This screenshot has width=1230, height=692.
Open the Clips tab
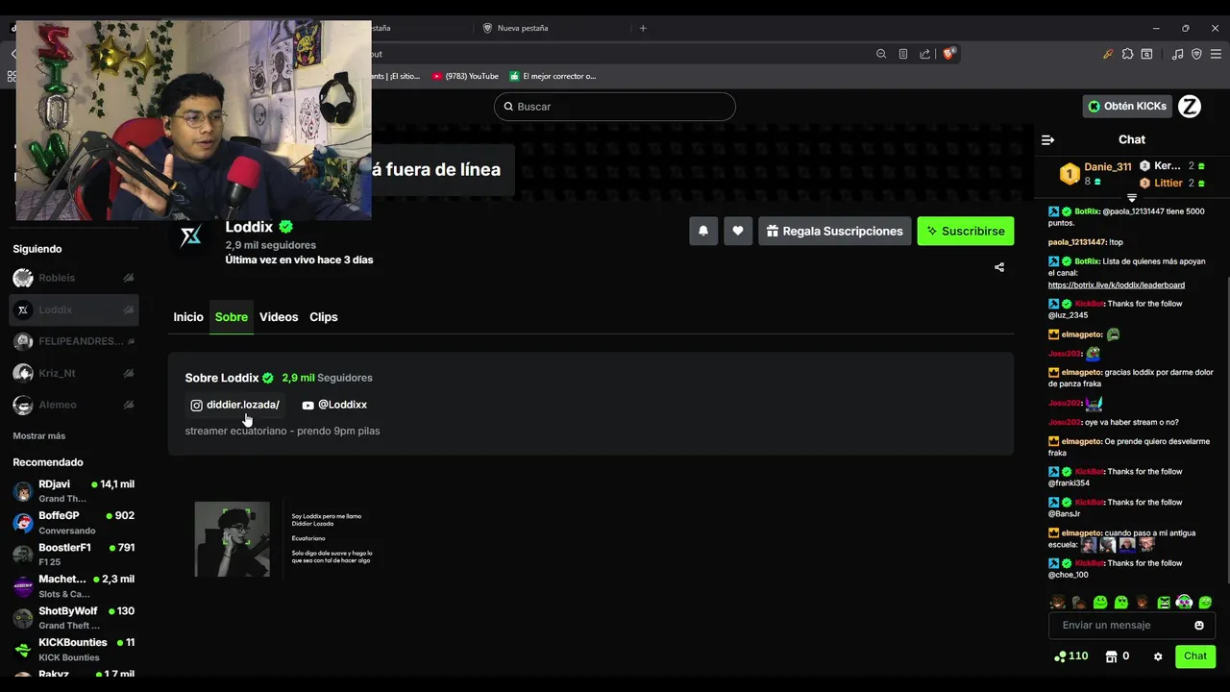click(x=324, y=317)
